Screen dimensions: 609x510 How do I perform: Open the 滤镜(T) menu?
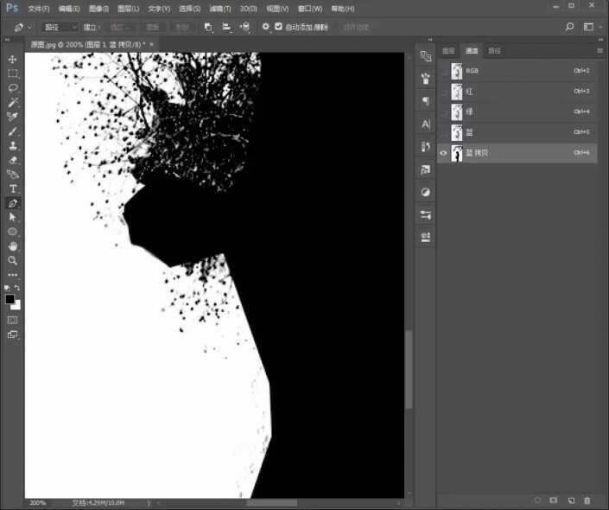[220, 8]
